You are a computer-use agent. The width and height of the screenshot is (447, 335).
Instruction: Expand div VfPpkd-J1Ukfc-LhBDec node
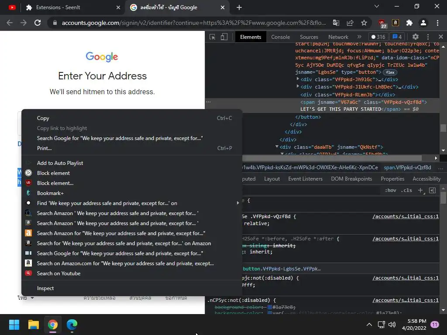[x=298, y=86]
